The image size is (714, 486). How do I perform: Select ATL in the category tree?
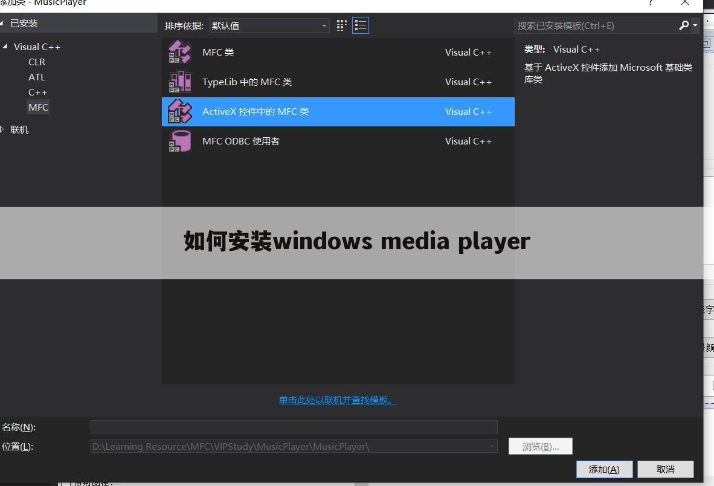pyautogui.click(x=37, y=77)
